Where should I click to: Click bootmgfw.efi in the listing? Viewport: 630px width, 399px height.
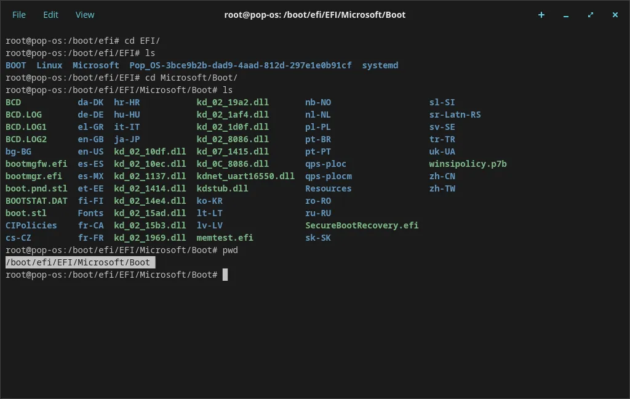click(x=36, y=164)
